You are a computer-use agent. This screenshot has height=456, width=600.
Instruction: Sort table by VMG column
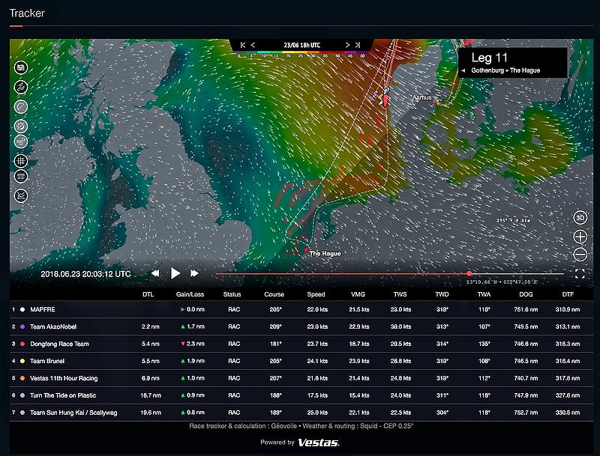coord(358,294)
